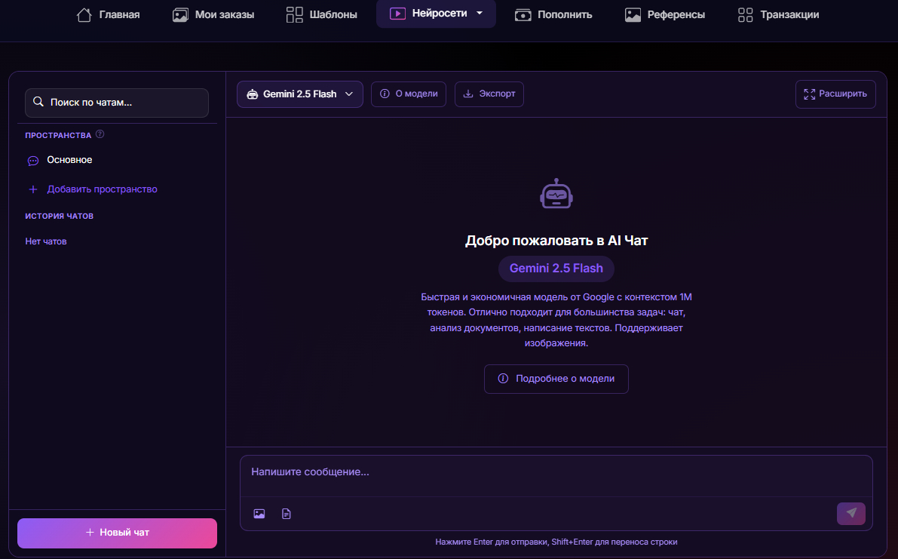The height and width of the screenshot is (559, 898).
Task: Click the help icon next to Пространства
Action: (x=100, y=134)
